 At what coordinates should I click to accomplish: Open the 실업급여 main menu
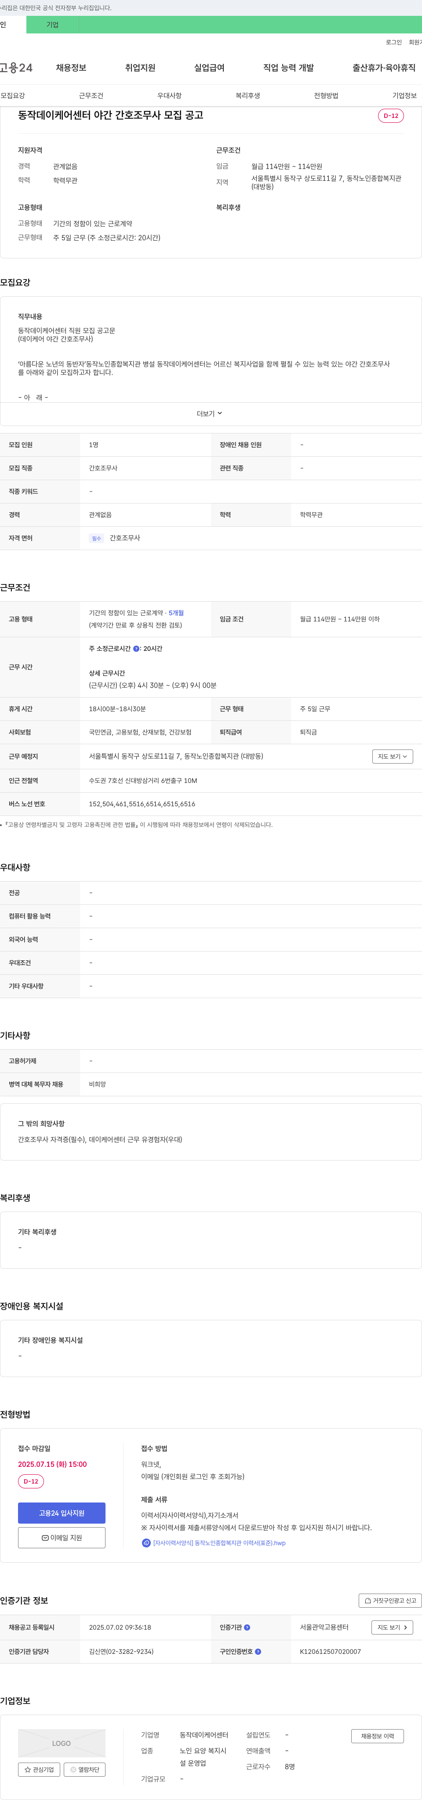point(209,68)
